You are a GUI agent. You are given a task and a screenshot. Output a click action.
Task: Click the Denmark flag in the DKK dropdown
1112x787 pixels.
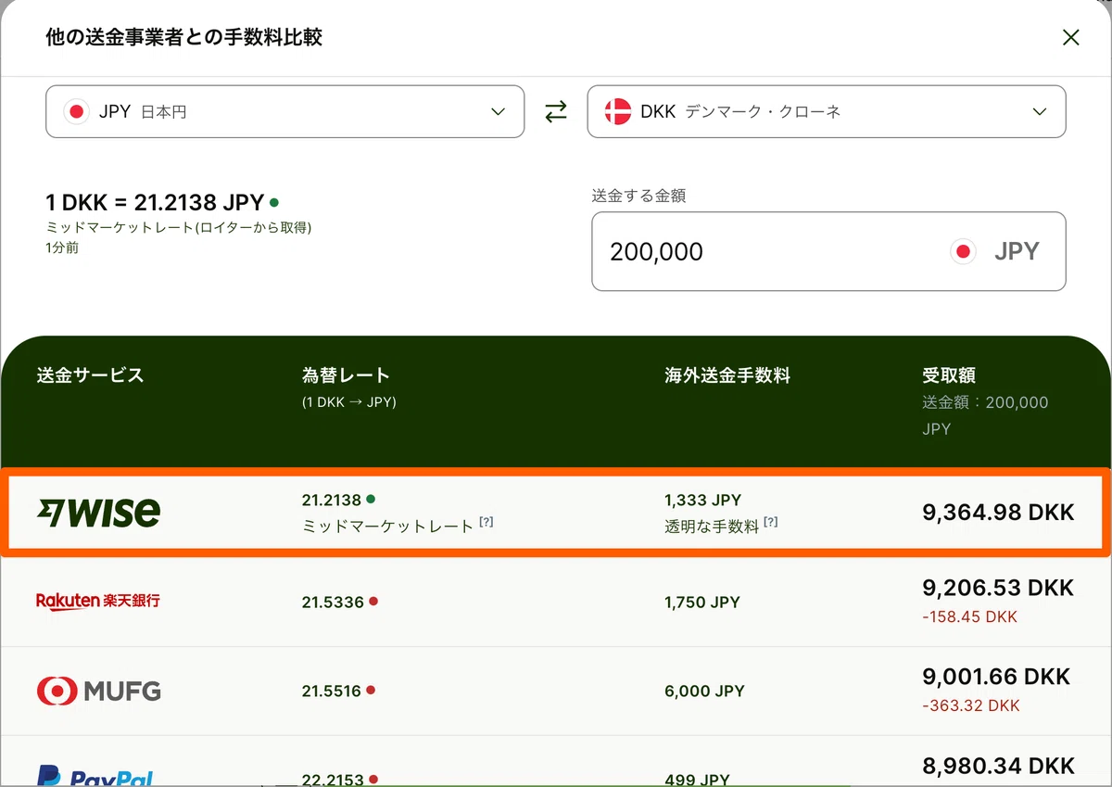click(x=617, y=112)
